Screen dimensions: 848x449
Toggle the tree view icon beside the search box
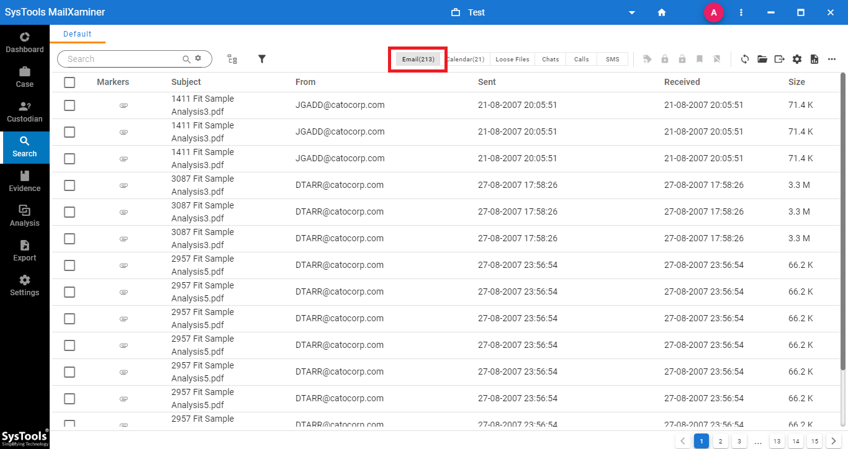click(232, 59)
